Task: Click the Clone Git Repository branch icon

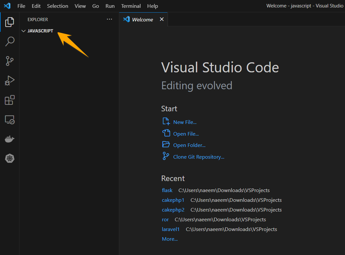Action: (166, 156)
